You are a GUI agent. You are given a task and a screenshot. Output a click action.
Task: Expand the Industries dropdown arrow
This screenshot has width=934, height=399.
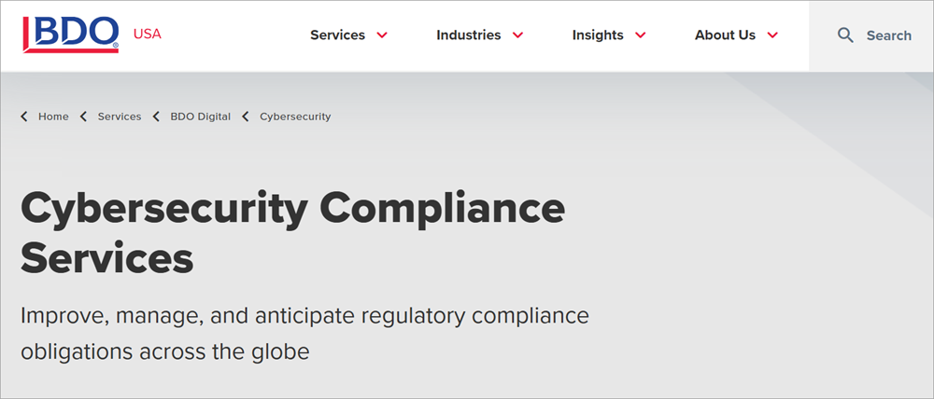[517, 35]
